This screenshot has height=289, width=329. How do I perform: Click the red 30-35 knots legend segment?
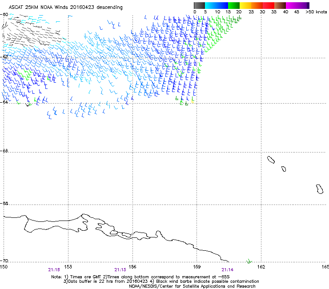pos(269,5)
